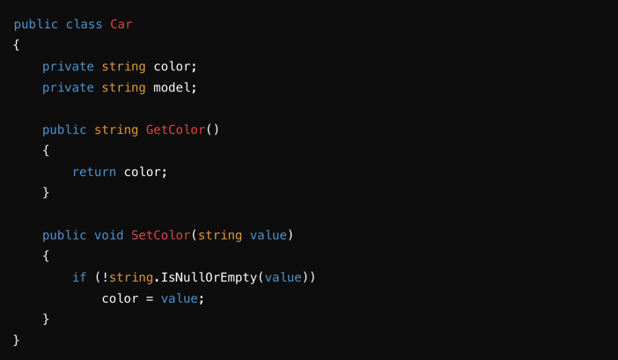618x360 pixels.
Task: Click value in the assignment statement
Action: [180, 298]
